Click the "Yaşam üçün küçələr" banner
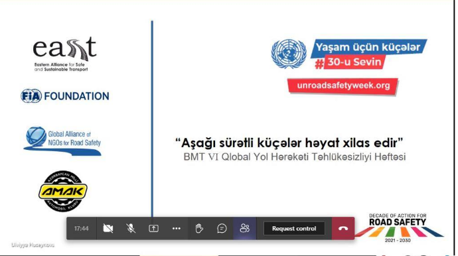 (x=368, y=47)
